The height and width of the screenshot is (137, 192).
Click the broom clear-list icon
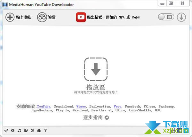coord(6,130)
